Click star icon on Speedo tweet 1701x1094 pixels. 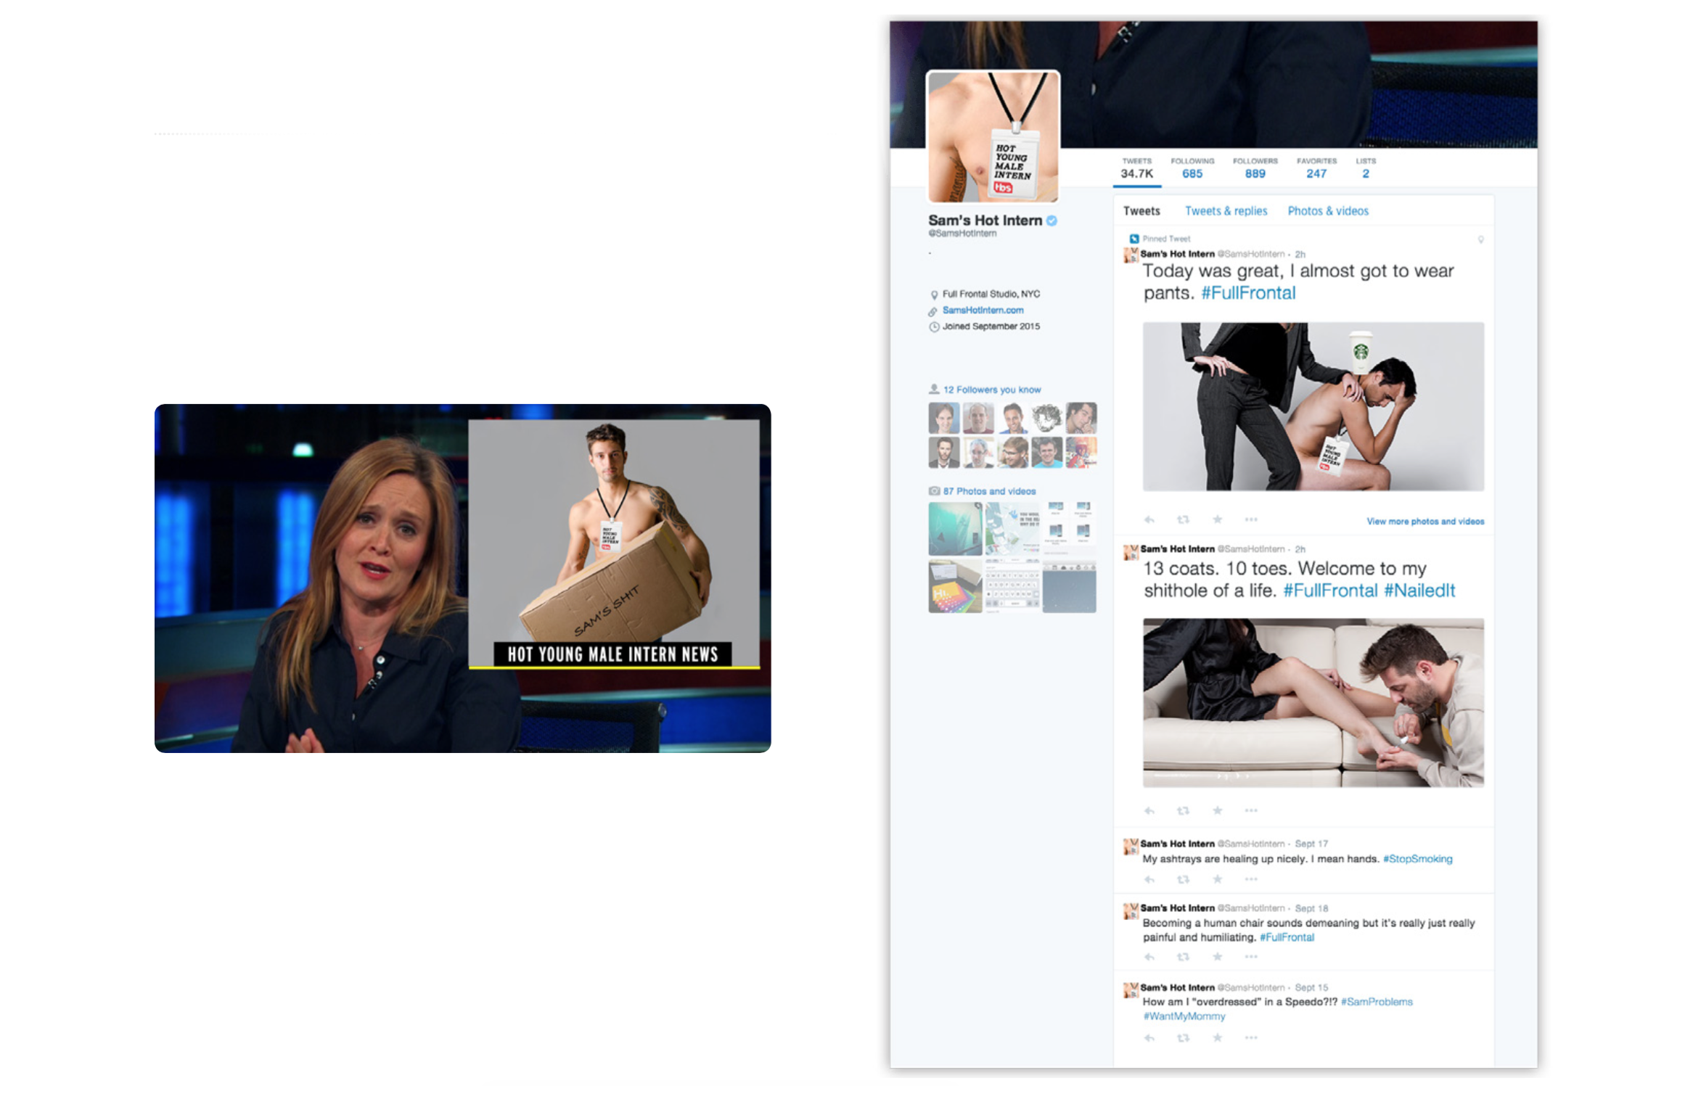point(1218,1037)
